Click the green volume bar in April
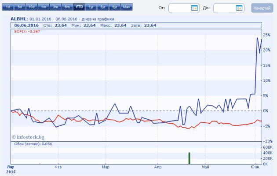This screenshot has width=277, height=176. click(189, 158)
